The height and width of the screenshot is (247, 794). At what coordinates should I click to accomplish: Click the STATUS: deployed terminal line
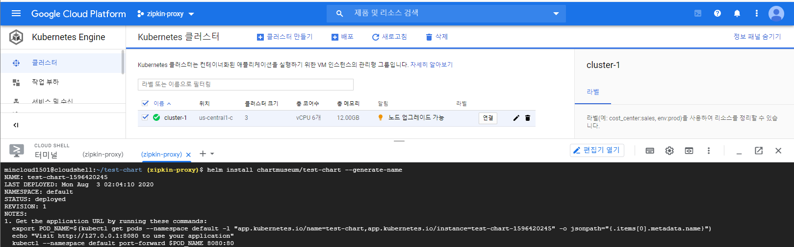(35, 199)
